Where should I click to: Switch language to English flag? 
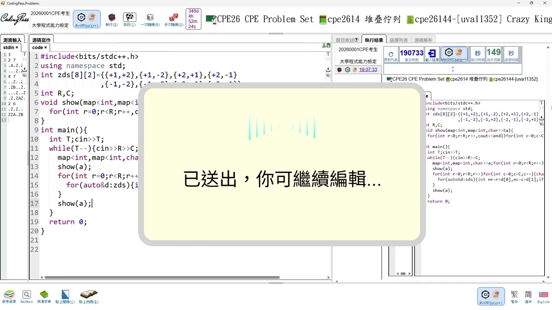[x=543, y=297]
